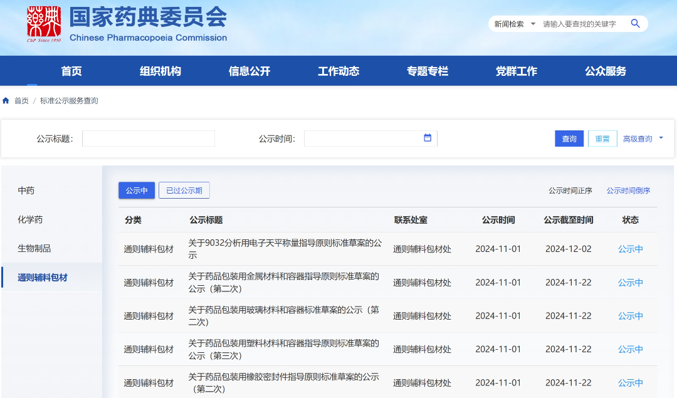
Task: Click 公示中 status in the 橡胶密封件 row
Action: click(x=631, y=383)
